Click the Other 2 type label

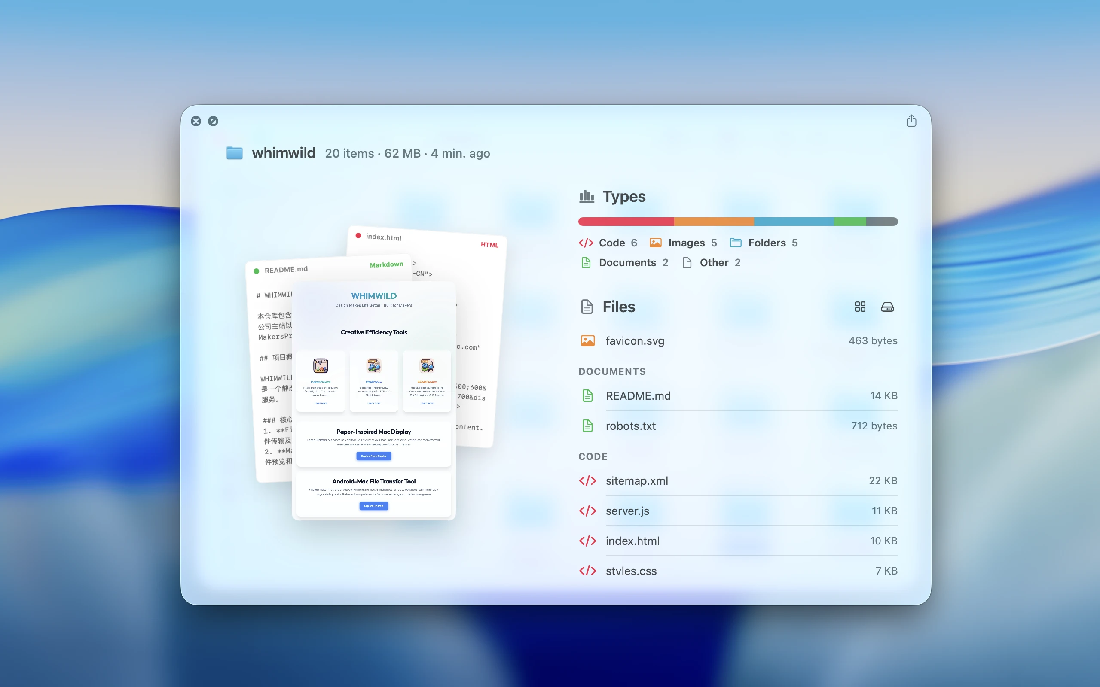click(720, 263)
